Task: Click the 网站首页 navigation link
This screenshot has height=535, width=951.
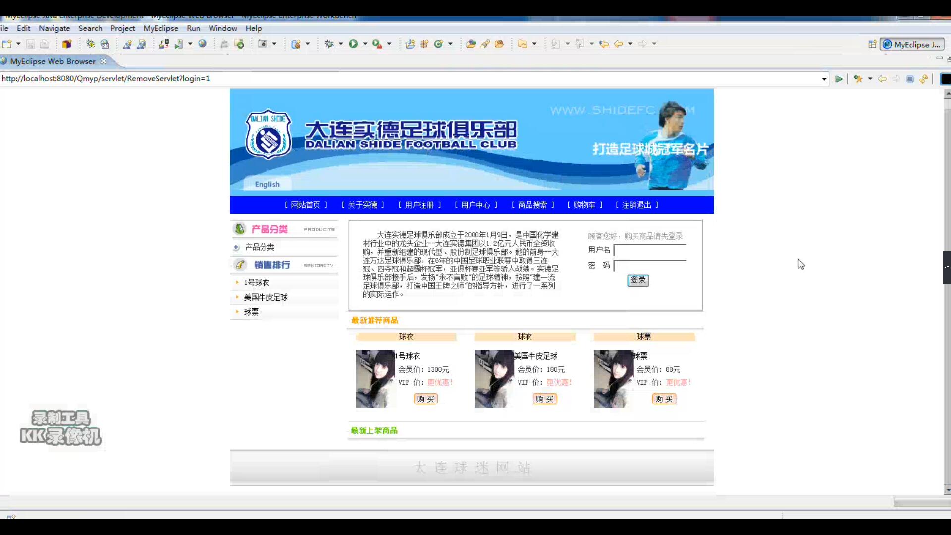Action: [306, 205]
